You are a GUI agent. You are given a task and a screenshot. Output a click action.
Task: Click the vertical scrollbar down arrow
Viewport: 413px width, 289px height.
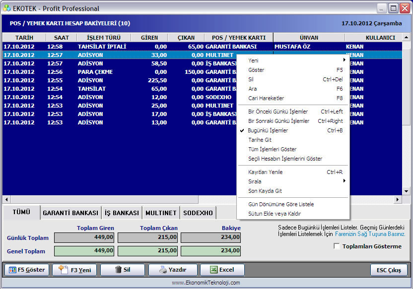point(406,191)
